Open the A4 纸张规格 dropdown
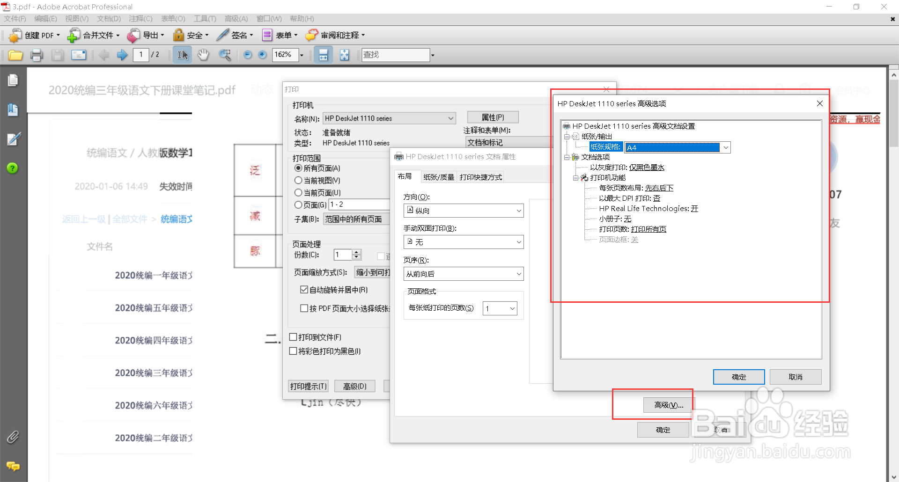Viewport: 899px width, 482px height. tap(726, 147)
